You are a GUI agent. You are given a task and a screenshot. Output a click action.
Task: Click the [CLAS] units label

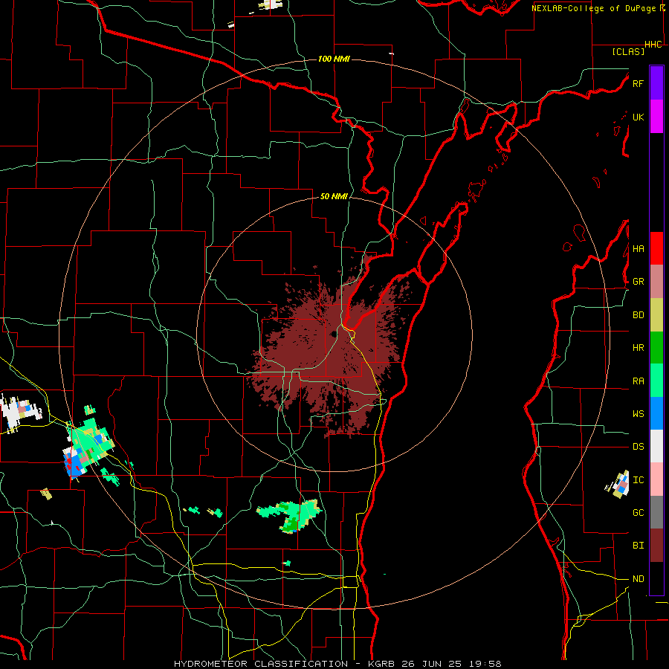pos(628,51)
